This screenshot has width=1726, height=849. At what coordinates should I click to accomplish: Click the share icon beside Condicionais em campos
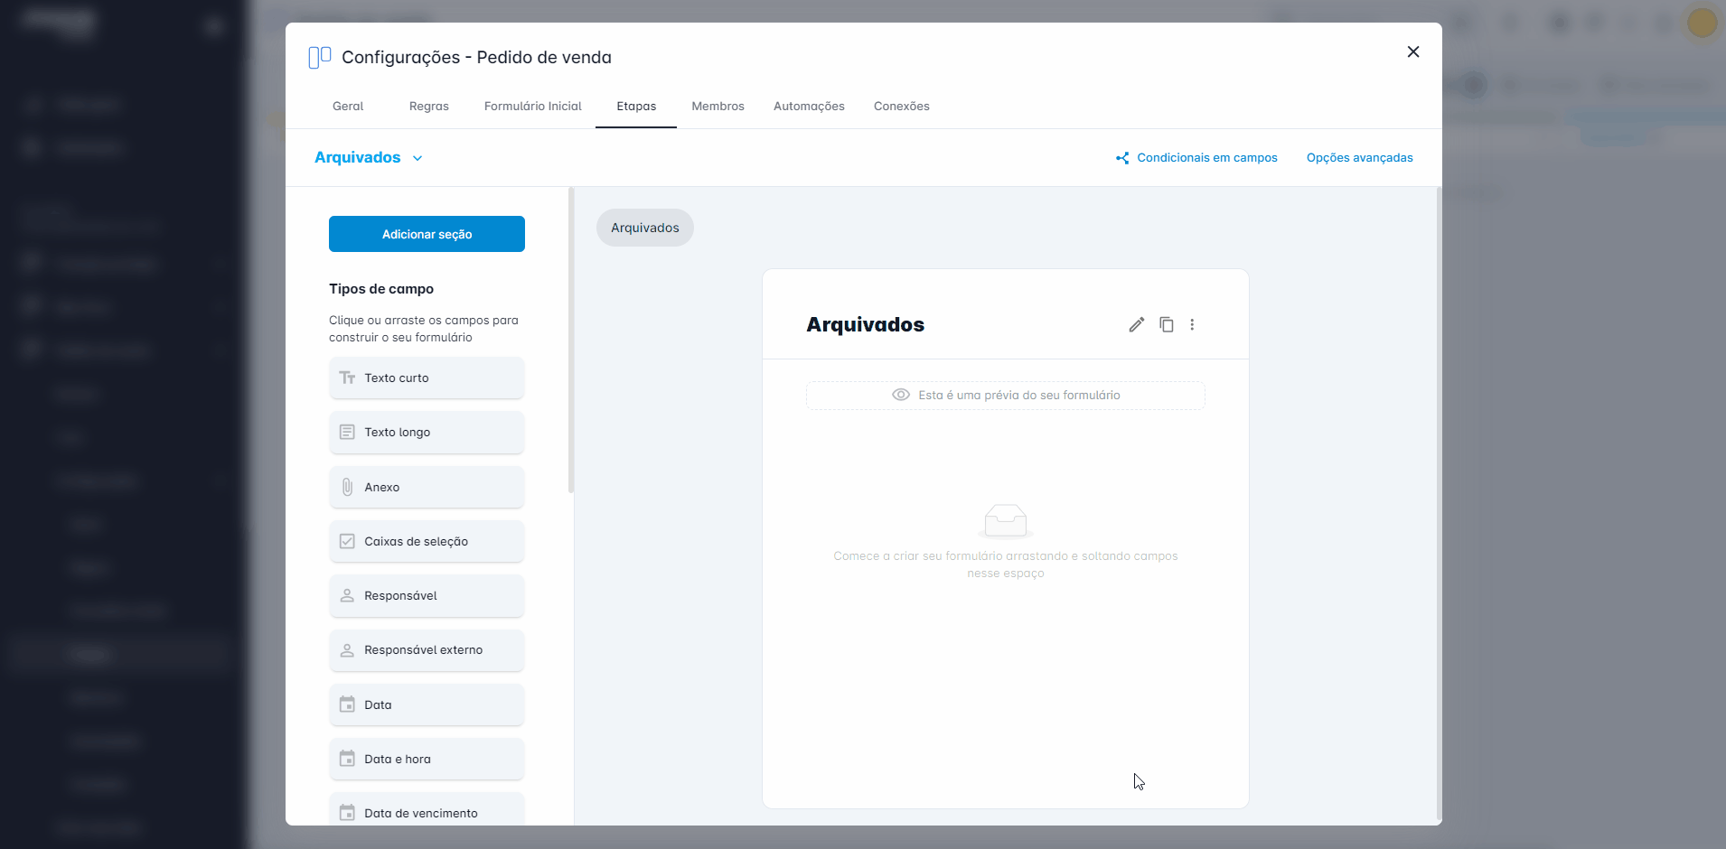pyautogui.click(x=1122, y=158)
